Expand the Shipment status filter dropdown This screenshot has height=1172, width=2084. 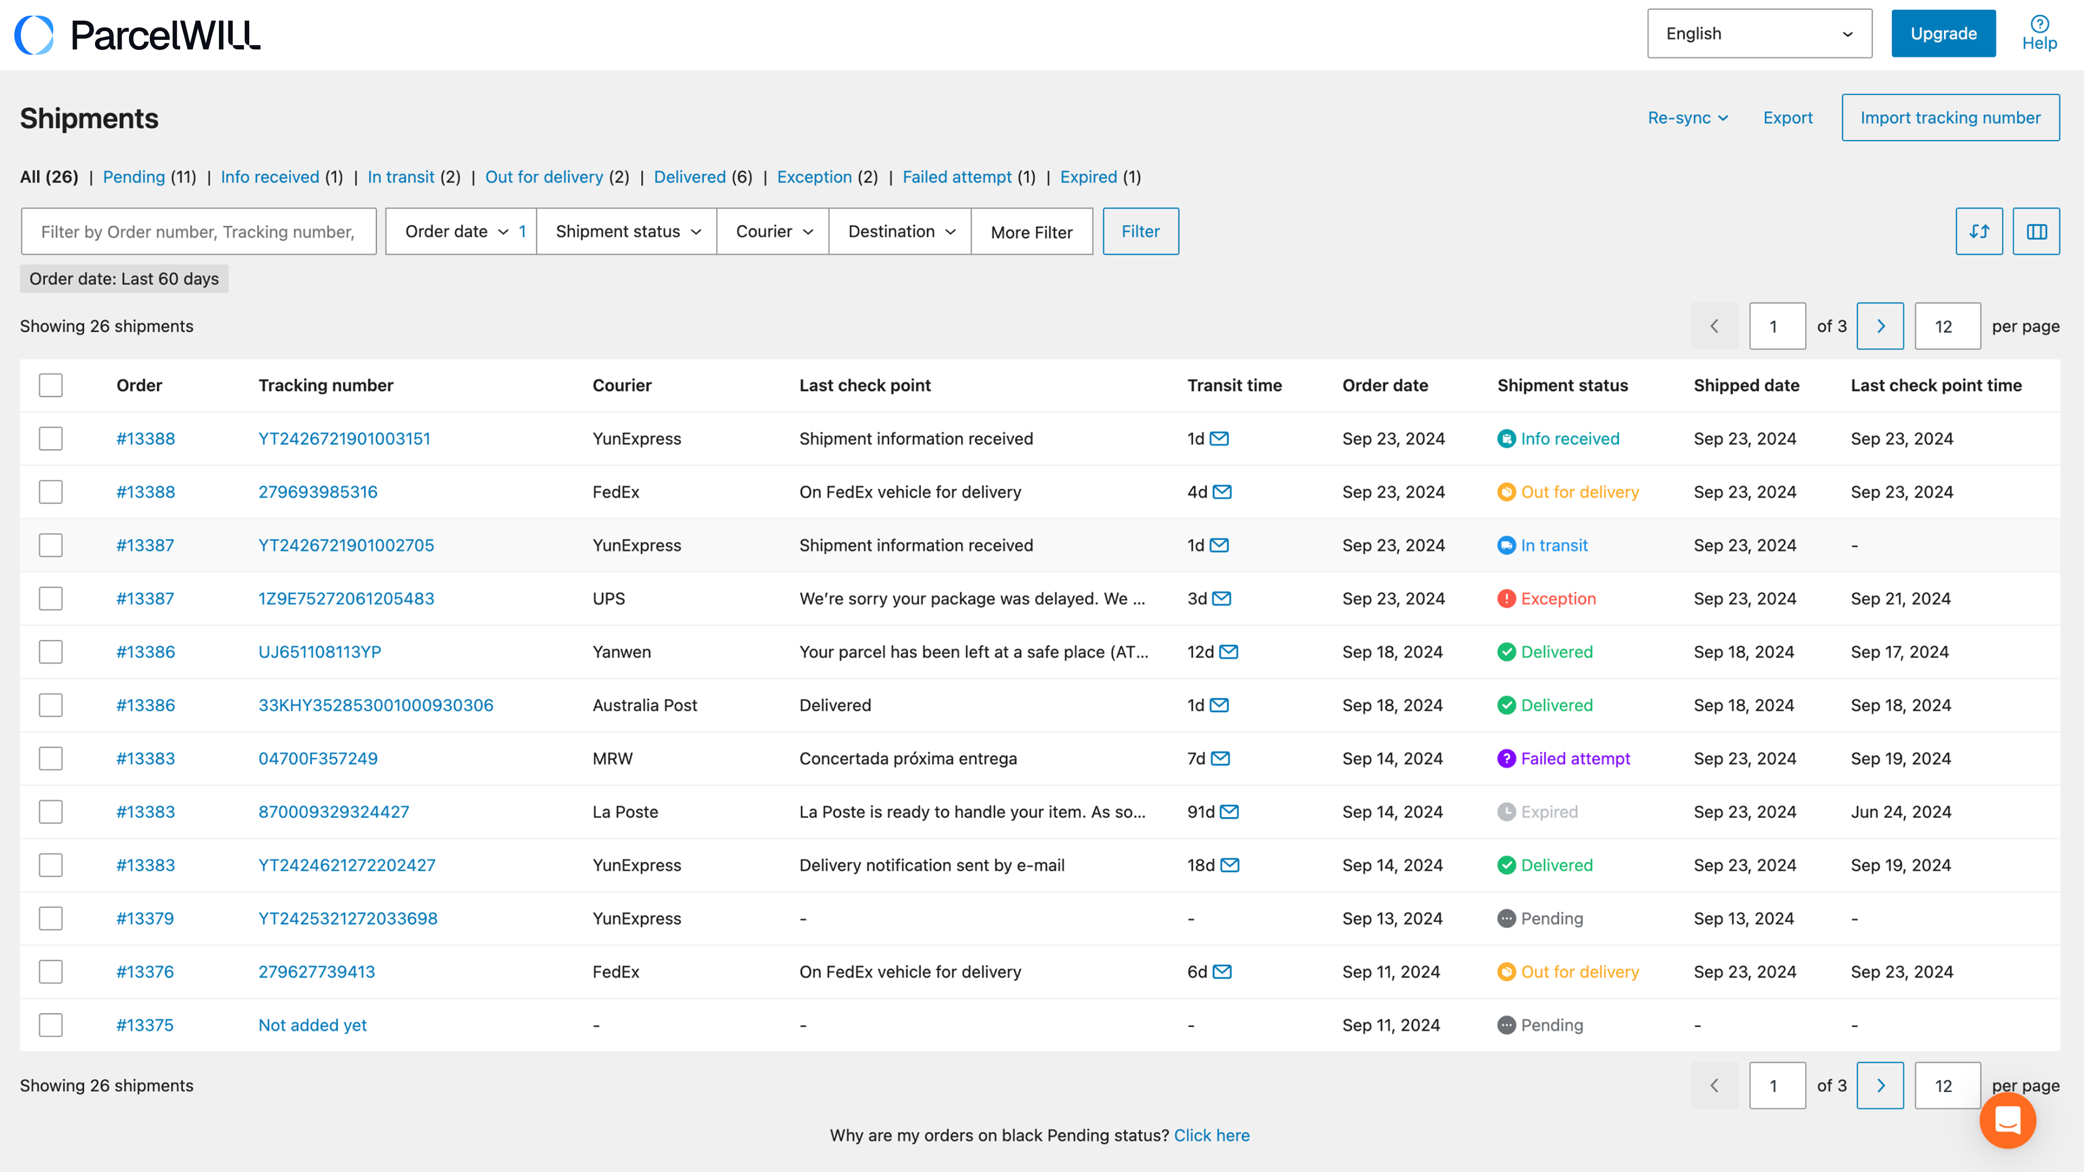click(627, 231)
